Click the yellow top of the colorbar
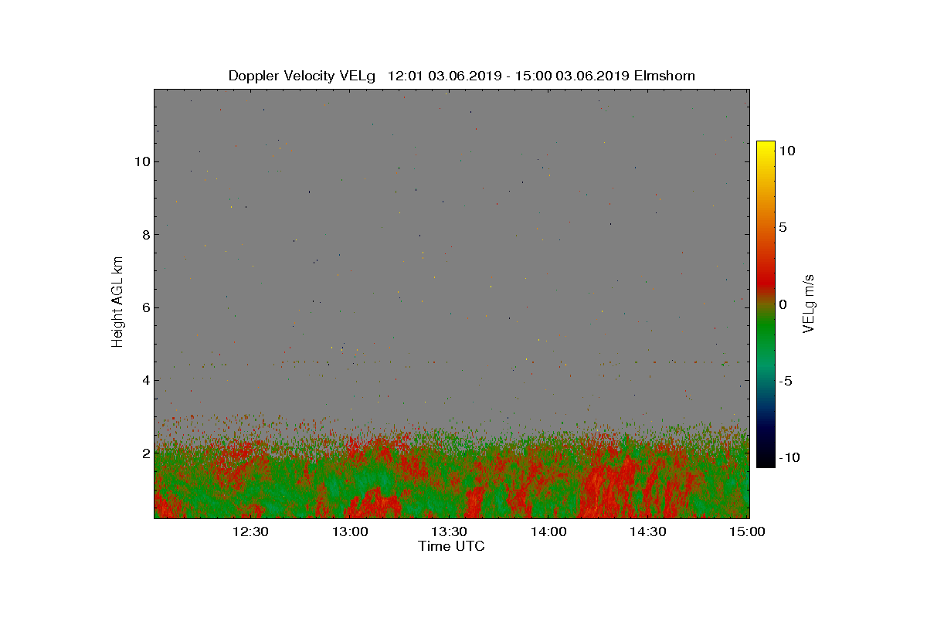 765,147
